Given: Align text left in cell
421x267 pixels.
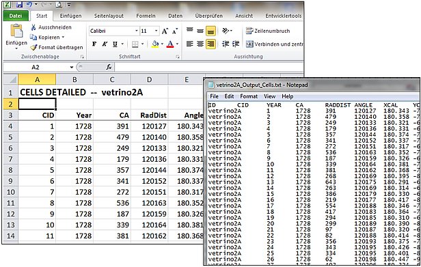Looking at the screenshot, I should click(x=190, y=44).
